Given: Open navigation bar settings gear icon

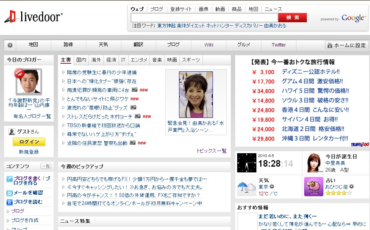Looking at the screenshot, I should point(10,45).
